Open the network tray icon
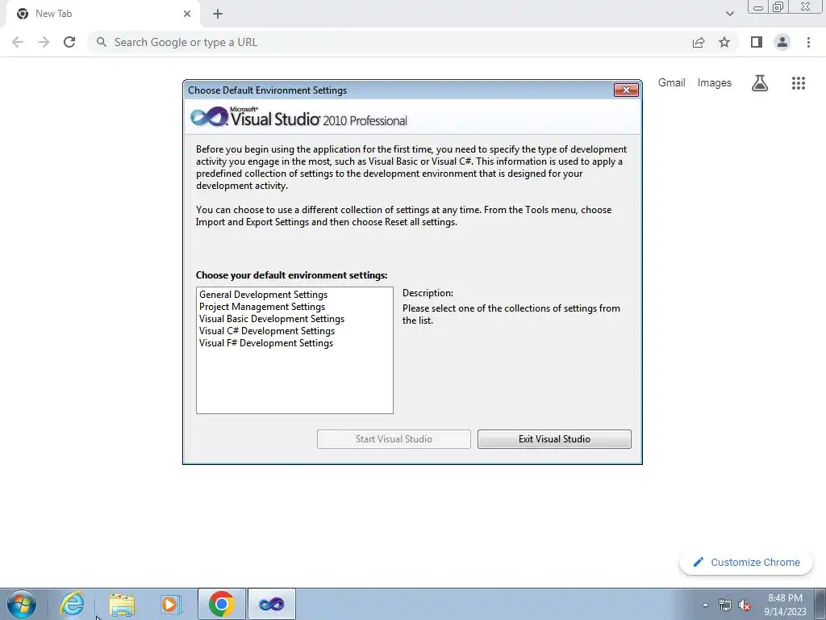This screenshot has width=826, height=620. pyautogui.click(x=725, y=605)
